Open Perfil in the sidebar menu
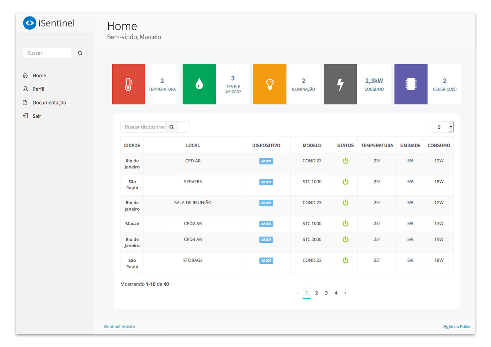The height and width of the screenshot is (347, 491). pos(38,89)
